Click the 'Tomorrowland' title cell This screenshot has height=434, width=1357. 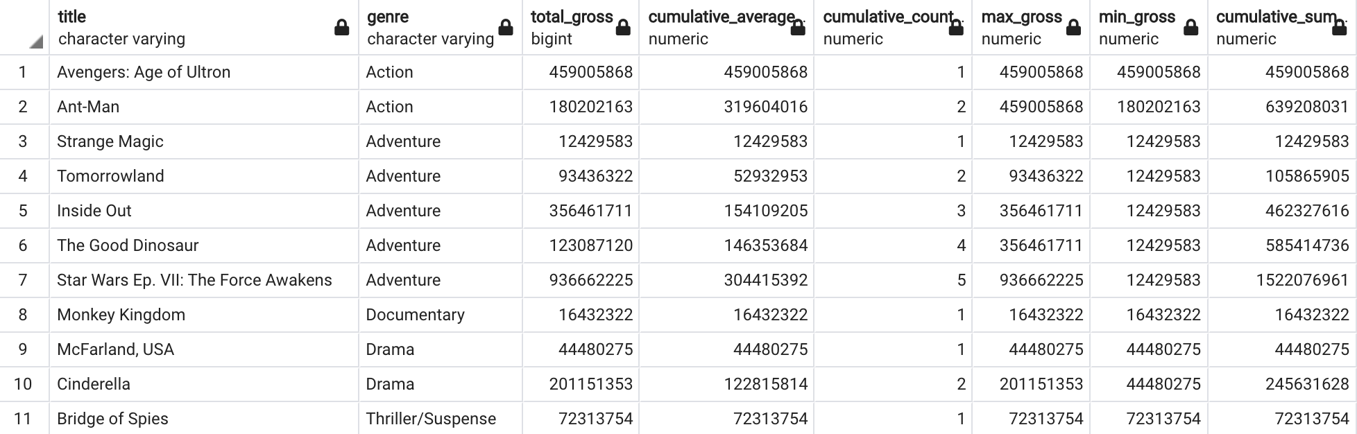(204, 176)
